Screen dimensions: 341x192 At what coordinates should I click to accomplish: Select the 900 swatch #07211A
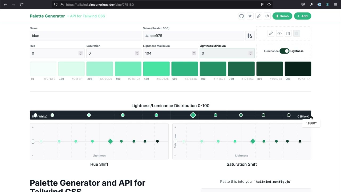pos(298,69)
